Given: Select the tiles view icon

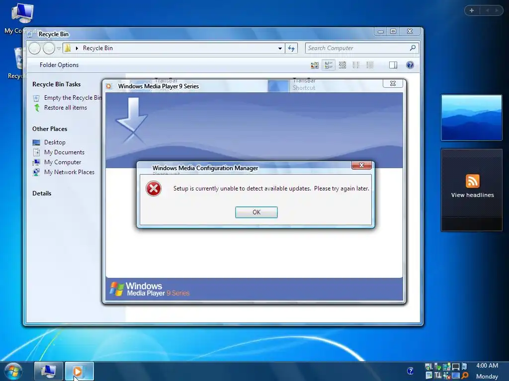Looking at the screenshot, I should tap(329, 65).
